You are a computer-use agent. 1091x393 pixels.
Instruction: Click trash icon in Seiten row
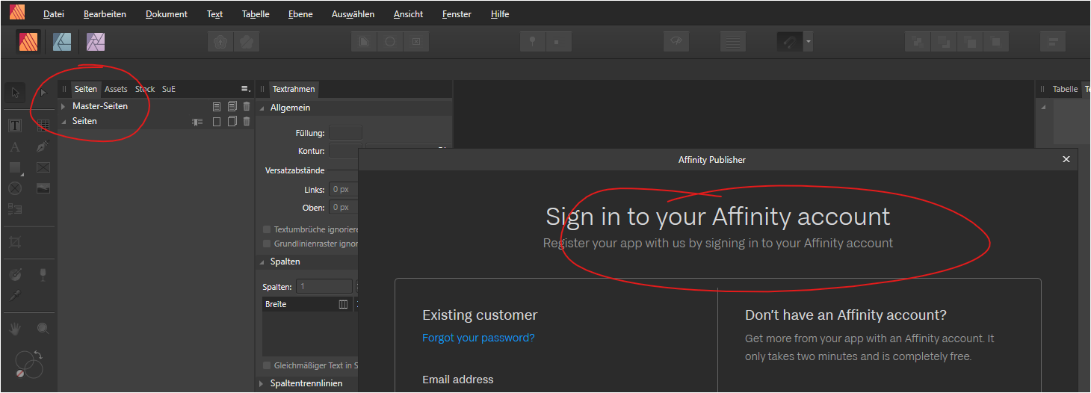[247, 121]
